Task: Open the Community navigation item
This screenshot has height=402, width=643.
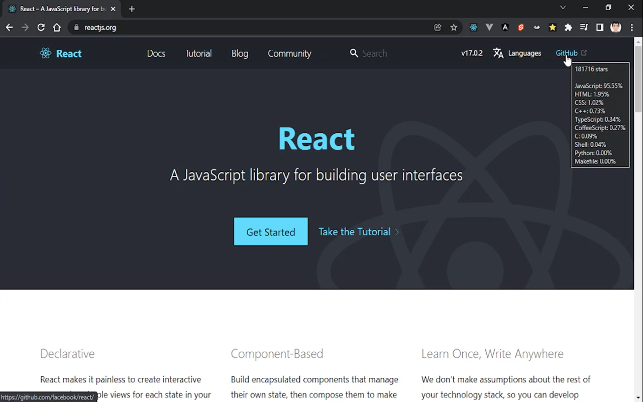Action: point(289,53)
